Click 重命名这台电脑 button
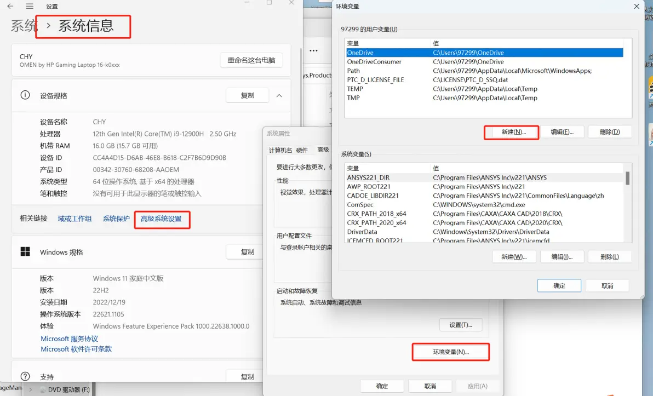 [251, 60]
